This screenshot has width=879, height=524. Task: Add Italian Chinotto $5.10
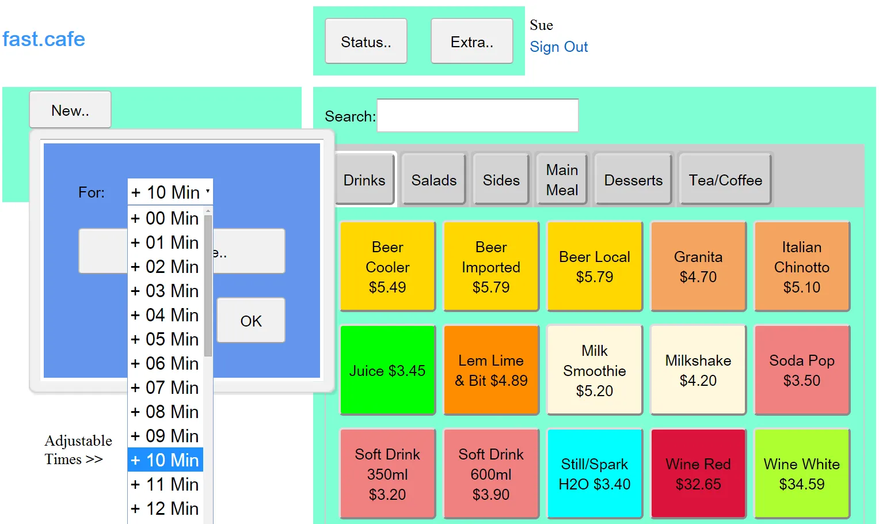(802, 267)
